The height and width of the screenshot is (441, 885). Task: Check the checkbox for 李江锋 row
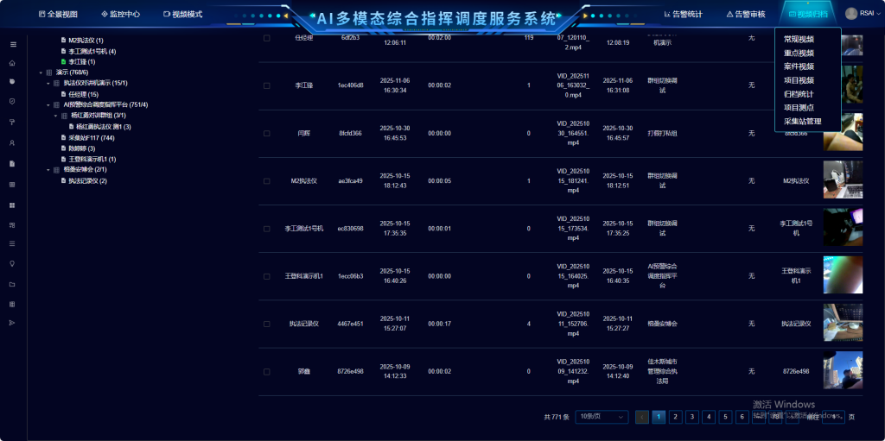(267, 85)
